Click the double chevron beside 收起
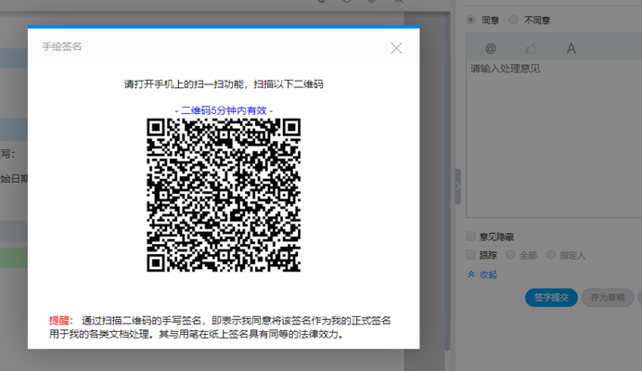 [x=471, y=275]
